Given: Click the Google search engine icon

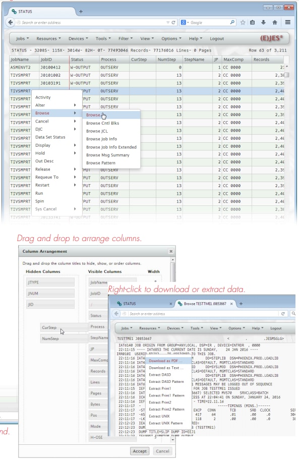Looking at the screenshot, I should coord(183,22).
